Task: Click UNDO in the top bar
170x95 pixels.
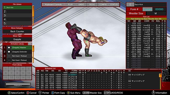Action: [x=81, y=4]
